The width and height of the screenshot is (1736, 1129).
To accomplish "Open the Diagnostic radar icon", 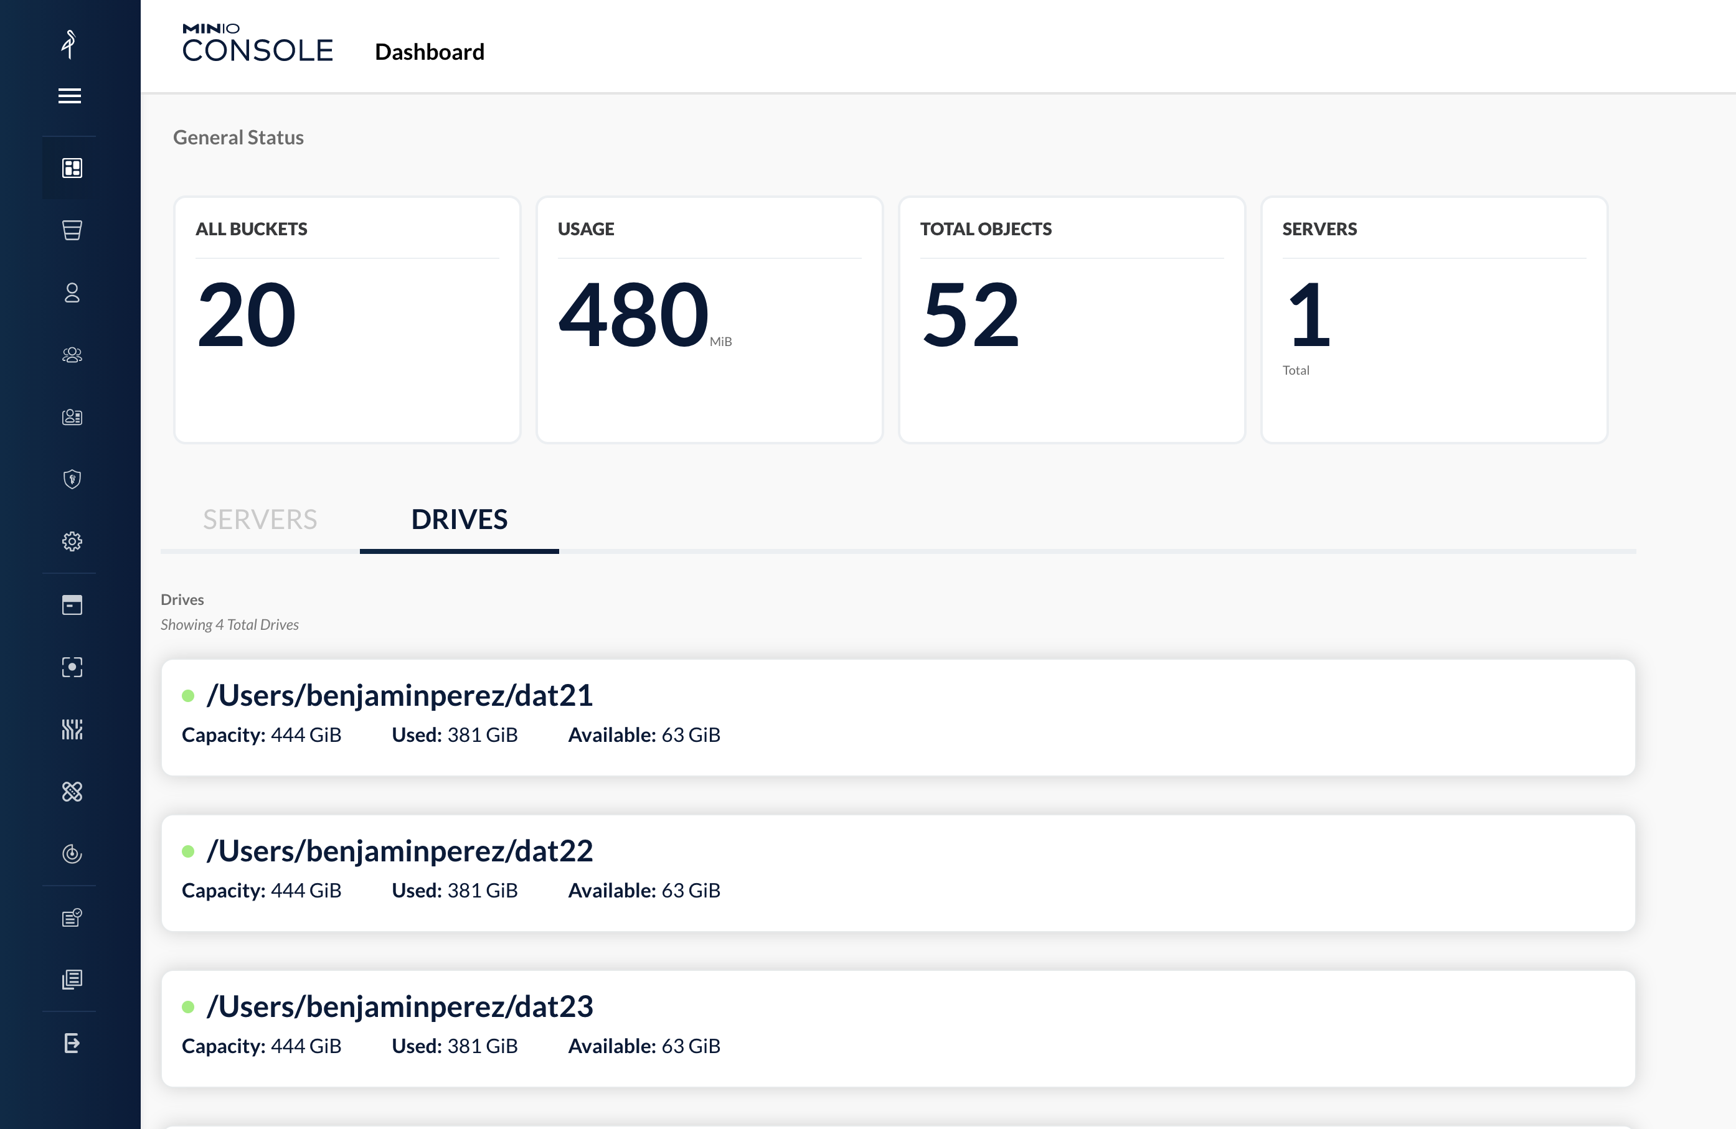I will tap(72, 853).
